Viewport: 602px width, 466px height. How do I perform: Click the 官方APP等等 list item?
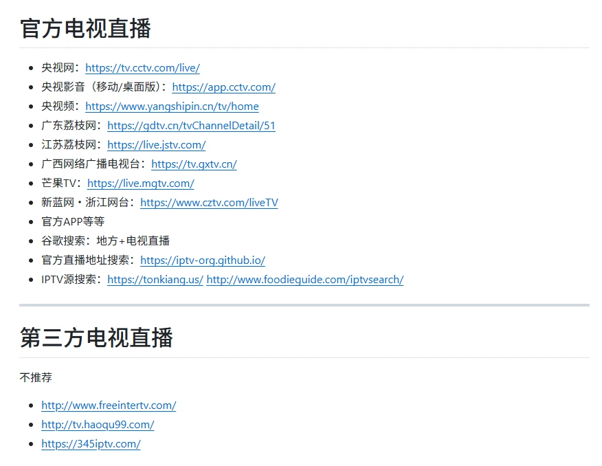[73, 222]
